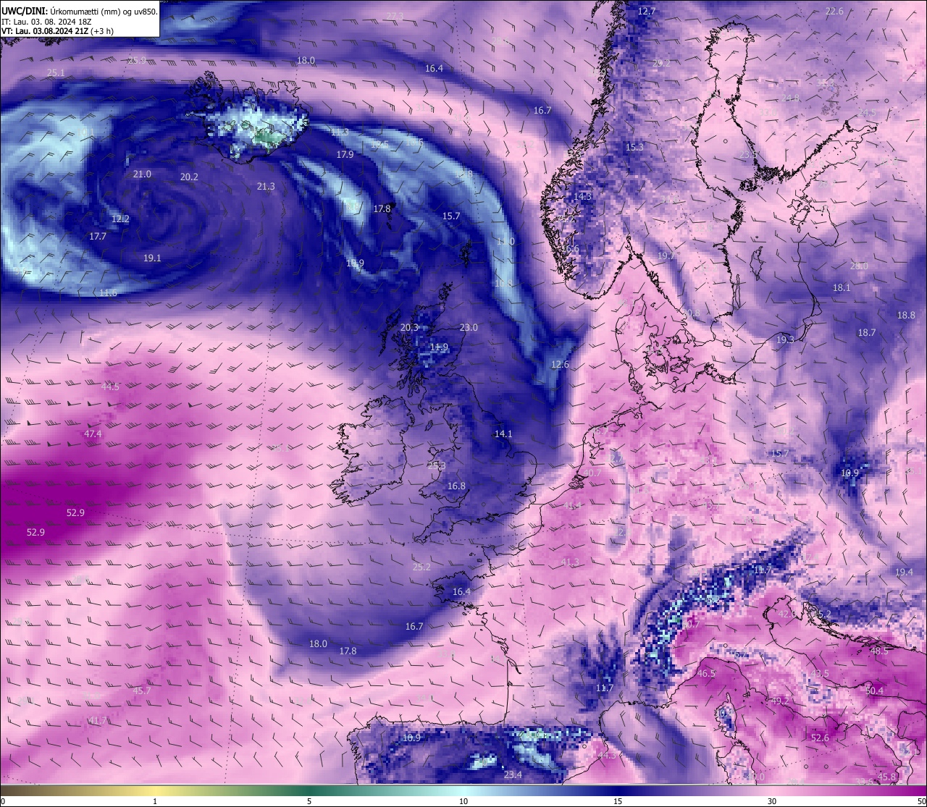
Task: Click the 25.2 value label
Action: (x=421, y=567)
